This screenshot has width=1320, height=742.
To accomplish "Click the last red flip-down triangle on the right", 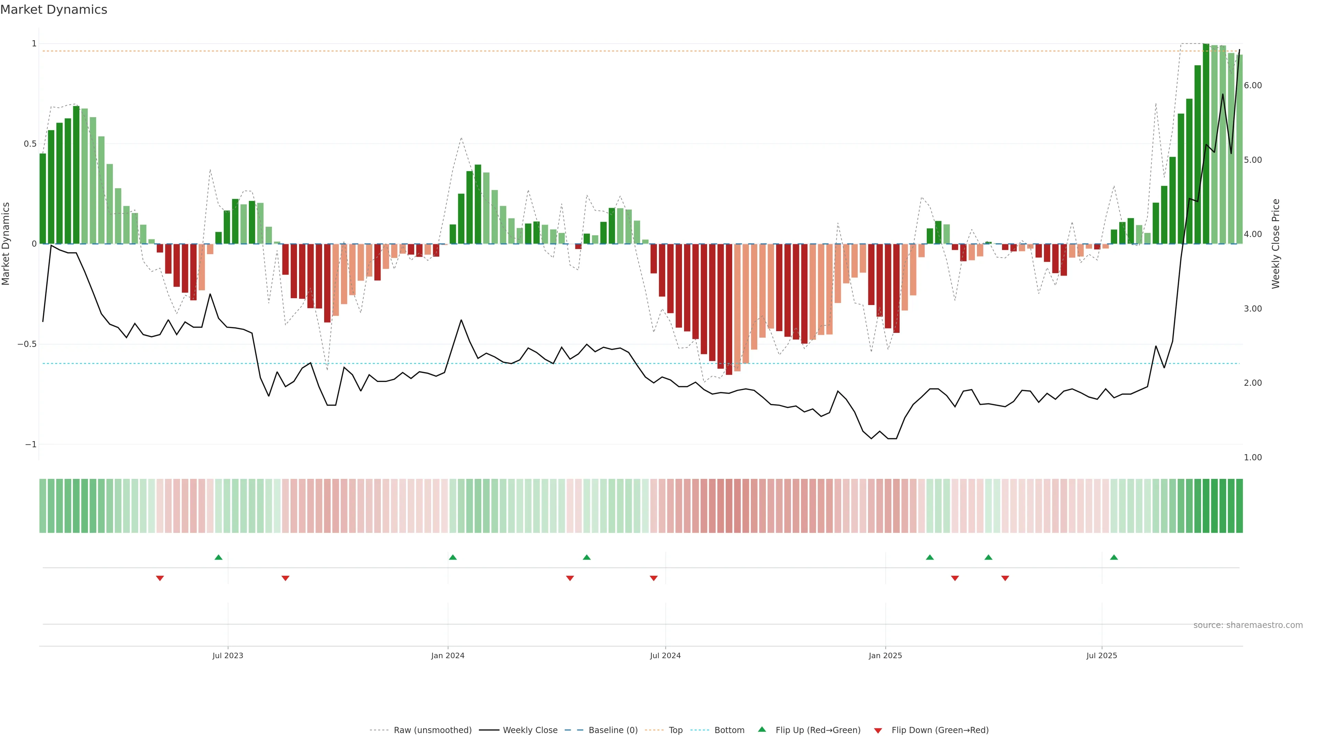I will tap(1005, 578).
